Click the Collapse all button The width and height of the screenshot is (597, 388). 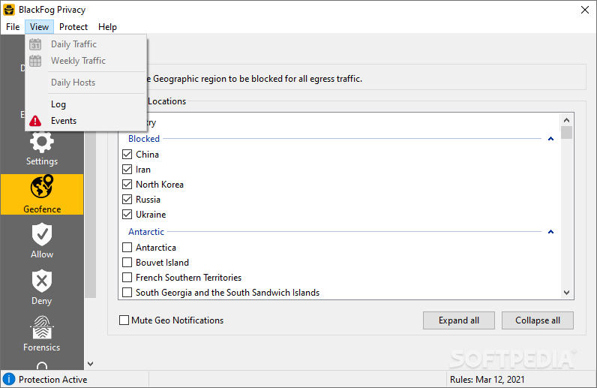coord(538,320)
